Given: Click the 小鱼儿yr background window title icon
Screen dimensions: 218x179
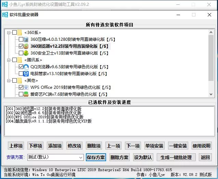Looking at the screenshot, I should pyautogui.click(x=5, y=4).
